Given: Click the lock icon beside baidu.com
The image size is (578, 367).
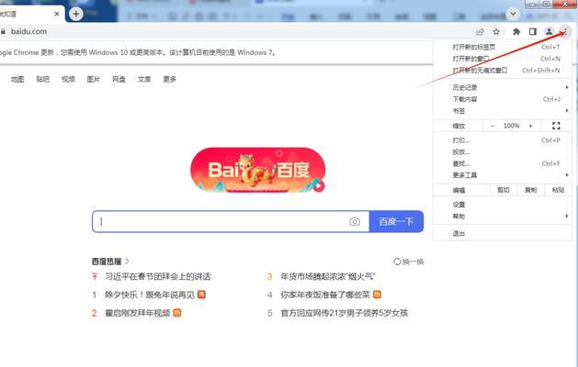Looking at the screenshot, I should click(3, 32).
